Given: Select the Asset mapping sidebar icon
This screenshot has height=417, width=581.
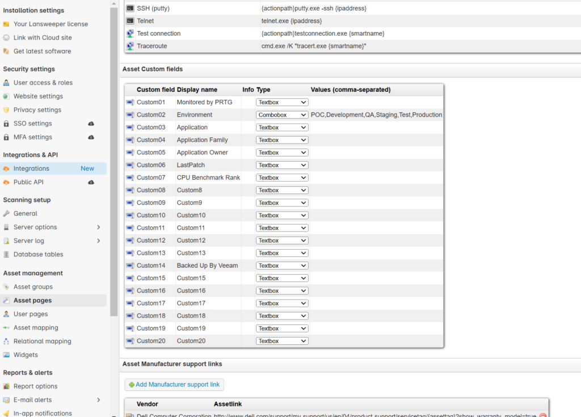Looking at the screenshot, I should point(7,327).
